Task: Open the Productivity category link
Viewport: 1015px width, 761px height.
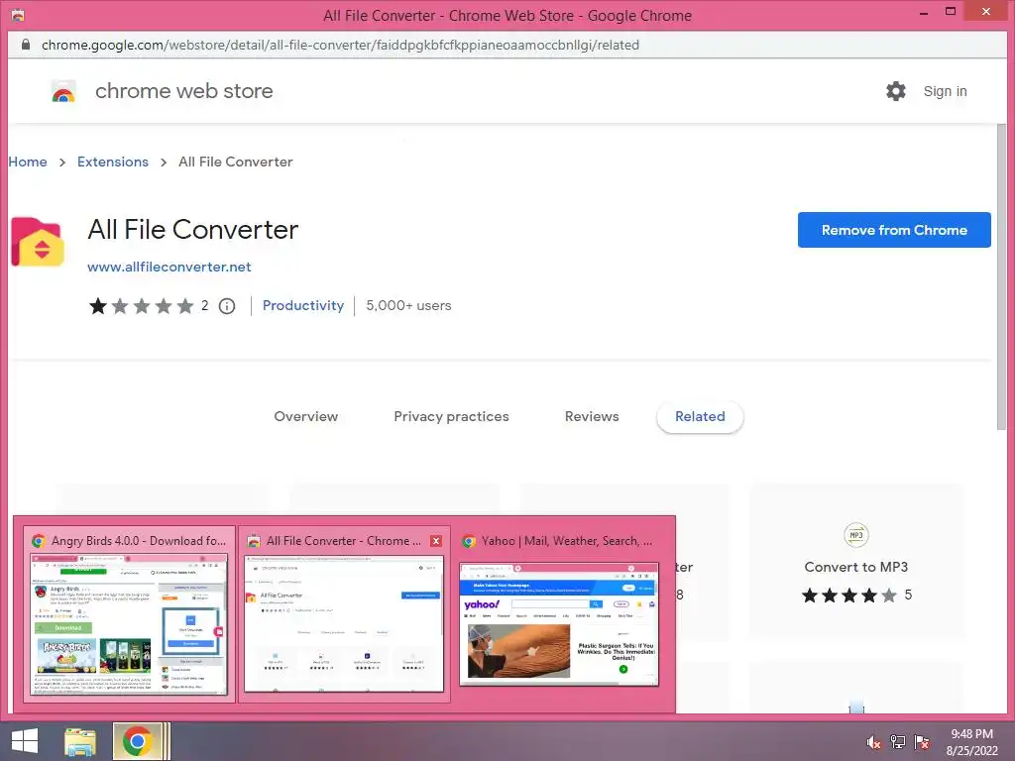Action: (303, 305)
